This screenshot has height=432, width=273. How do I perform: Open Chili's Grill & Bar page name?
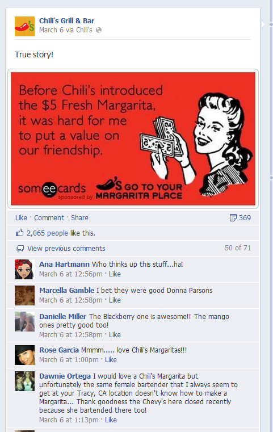[x=66, y=20]
